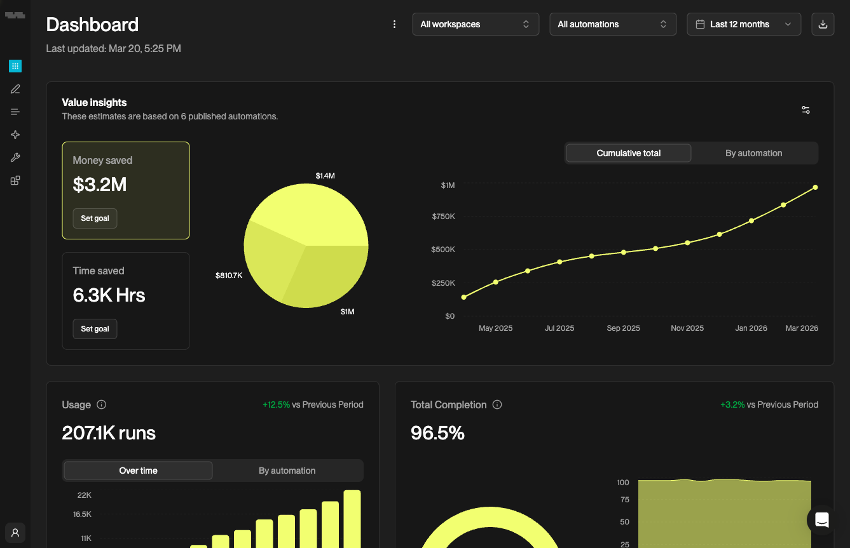Switch Value insights to By automation tab
The height and width of the screenshot is (548, 850).
753,153
